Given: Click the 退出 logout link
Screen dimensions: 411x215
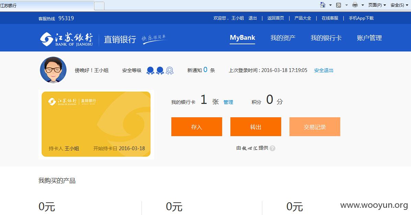Looking at the screenshot, I should [252, 18].
